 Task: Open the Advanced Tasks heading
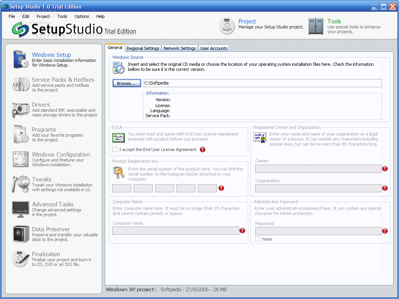tap(53, 204)
